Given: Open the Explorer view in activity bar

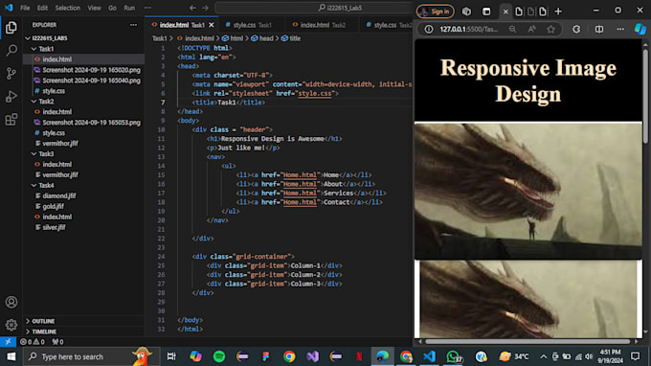Looking at the screenshot, I should [x=11, y=28].
